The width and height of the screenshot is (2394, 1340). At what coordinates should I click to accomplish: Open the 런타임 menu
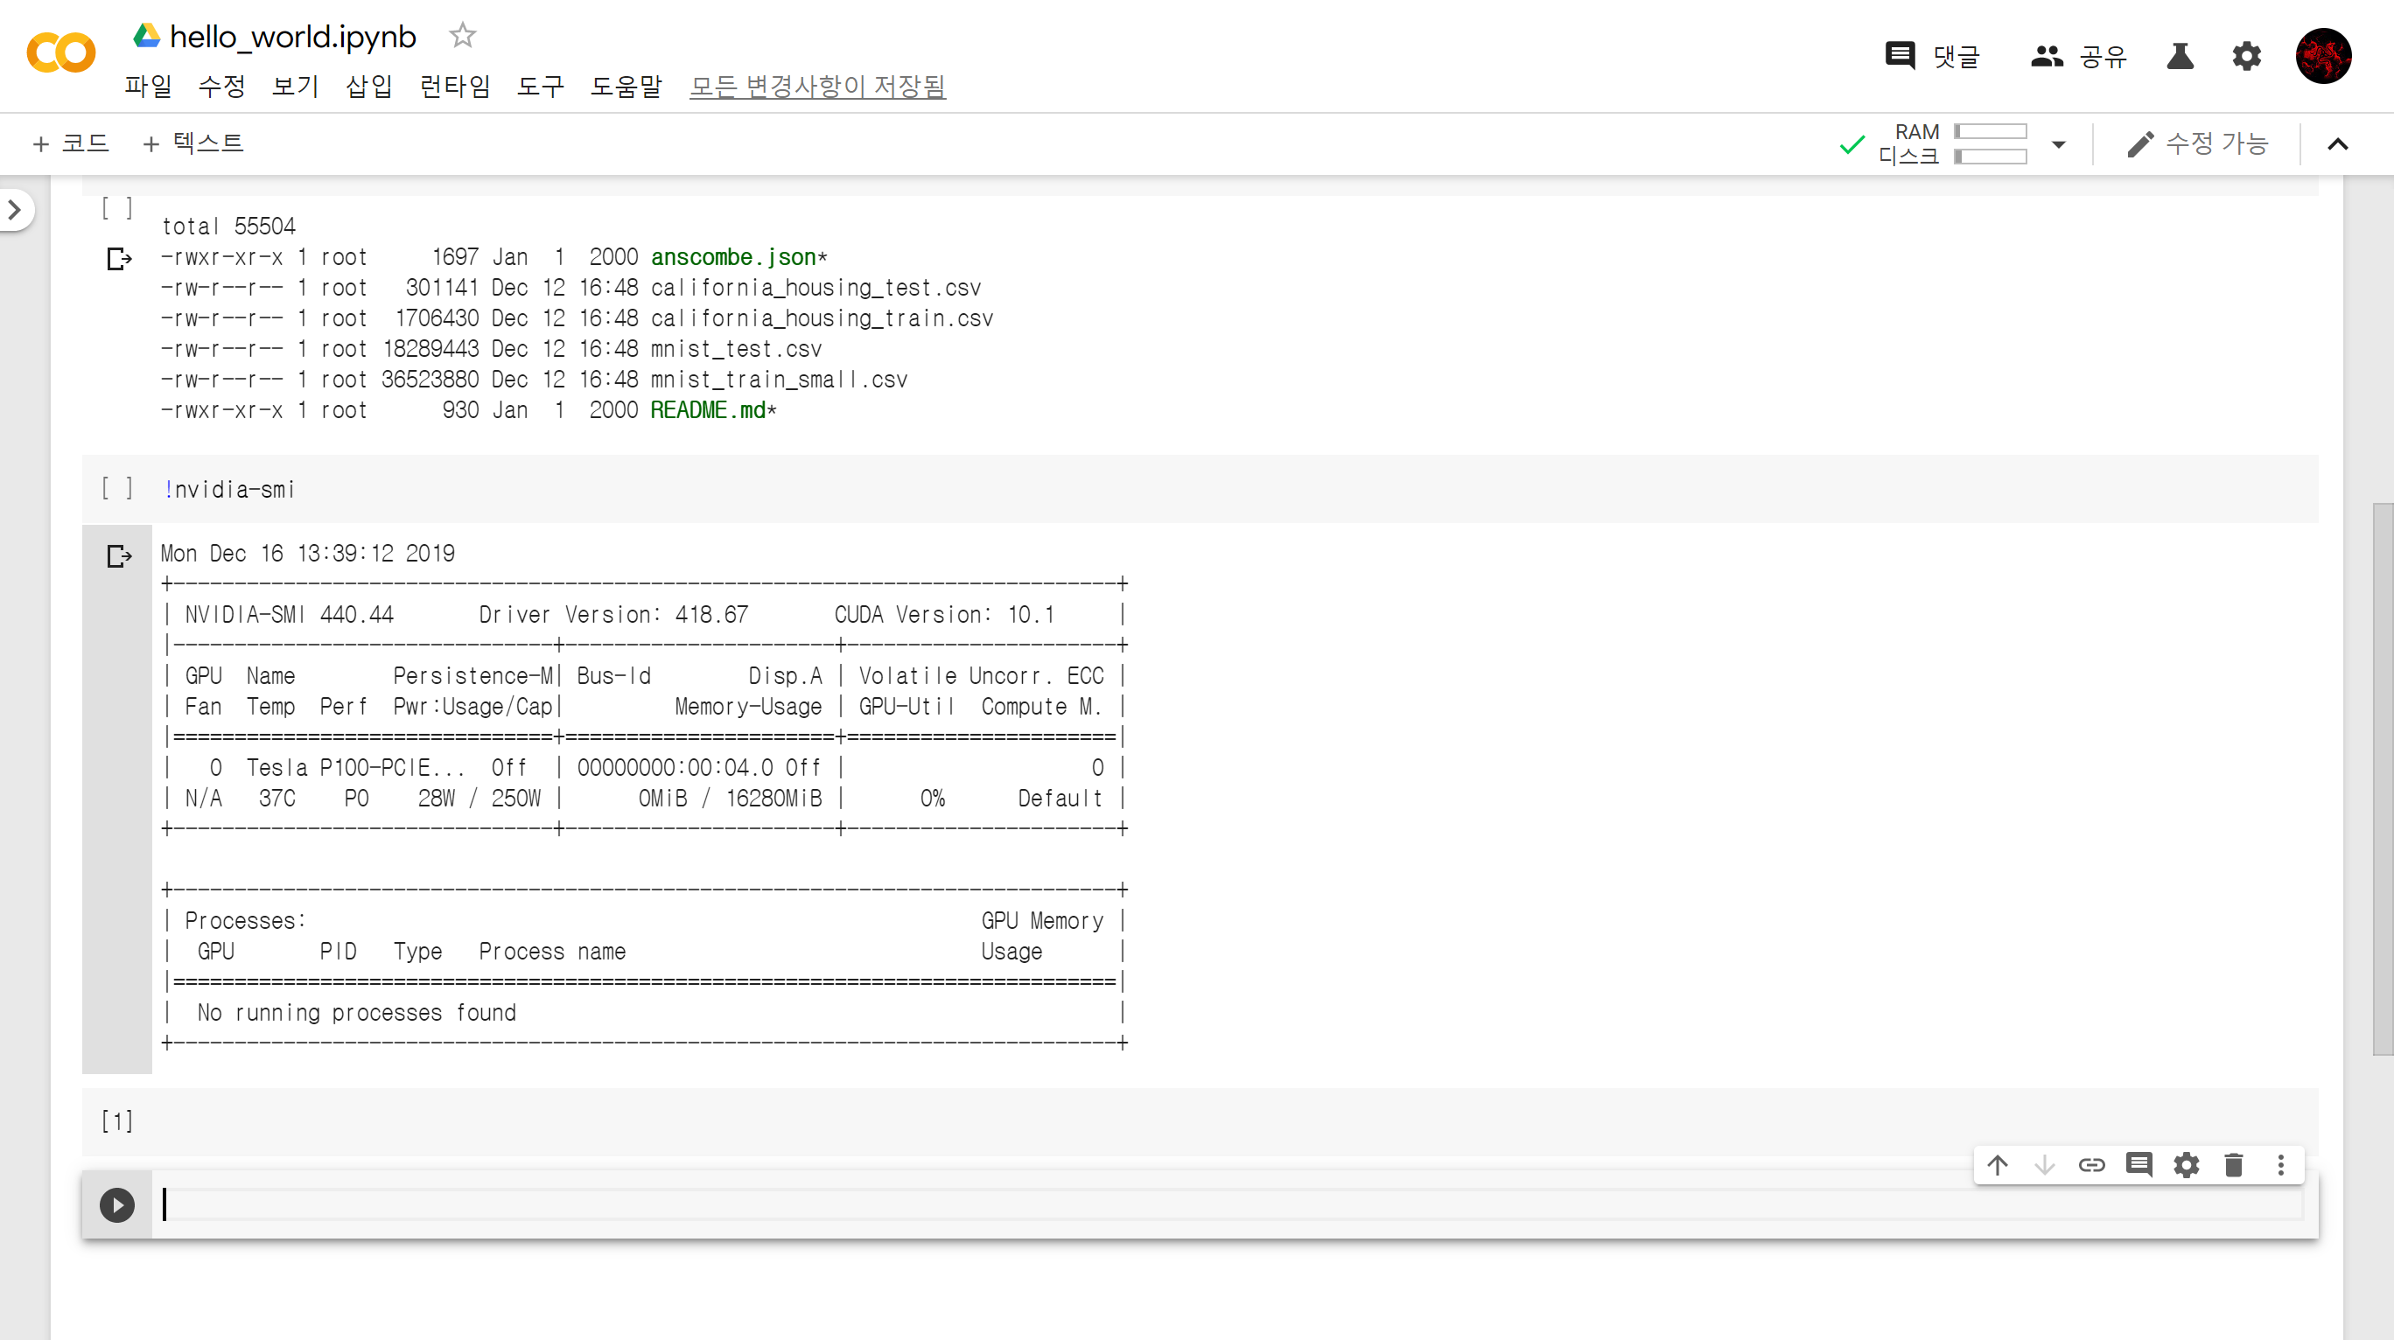tap(454, 87)
